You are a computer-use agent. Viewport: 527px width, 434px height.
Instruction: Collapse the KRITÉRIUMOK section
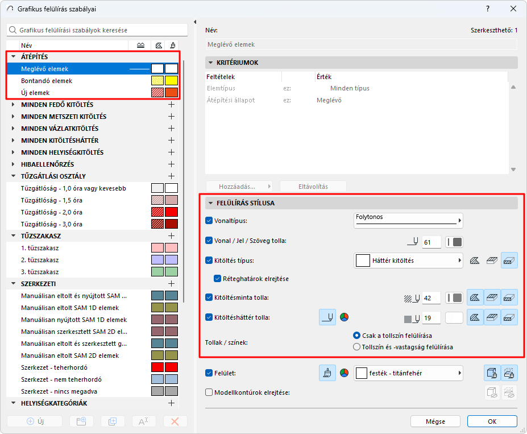(x=211, y=63)
